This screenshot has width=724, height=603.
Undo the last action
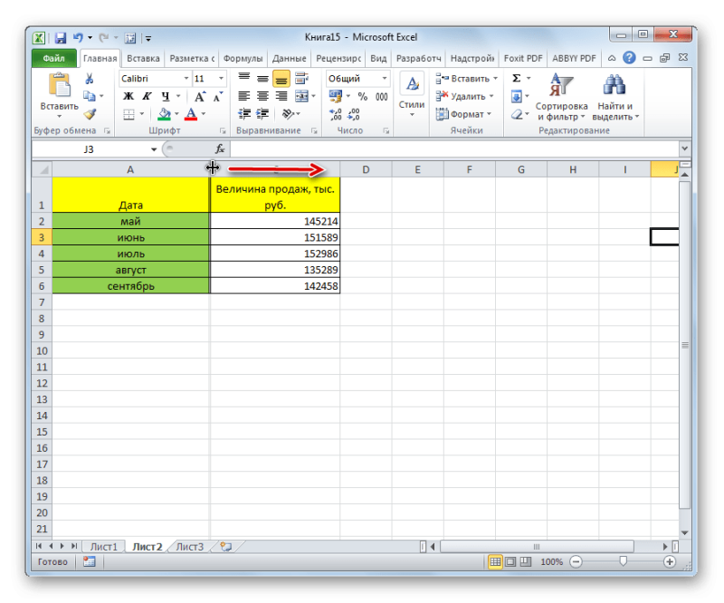[78, 38]
